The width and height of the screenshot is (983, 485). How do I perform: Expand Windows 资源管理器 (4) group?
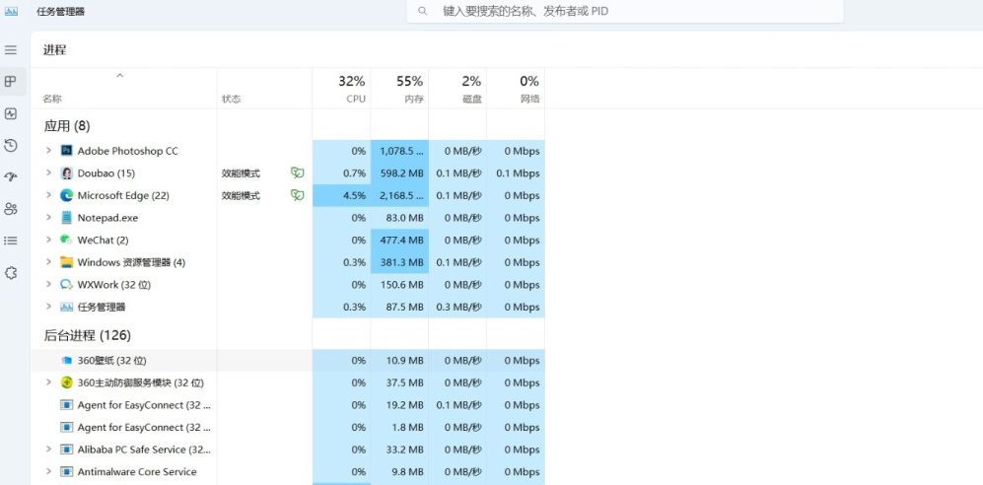point(48,262)
